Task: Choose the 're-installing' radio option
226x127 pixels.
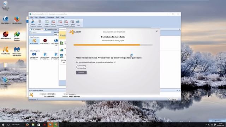Action: coord(77,68)
